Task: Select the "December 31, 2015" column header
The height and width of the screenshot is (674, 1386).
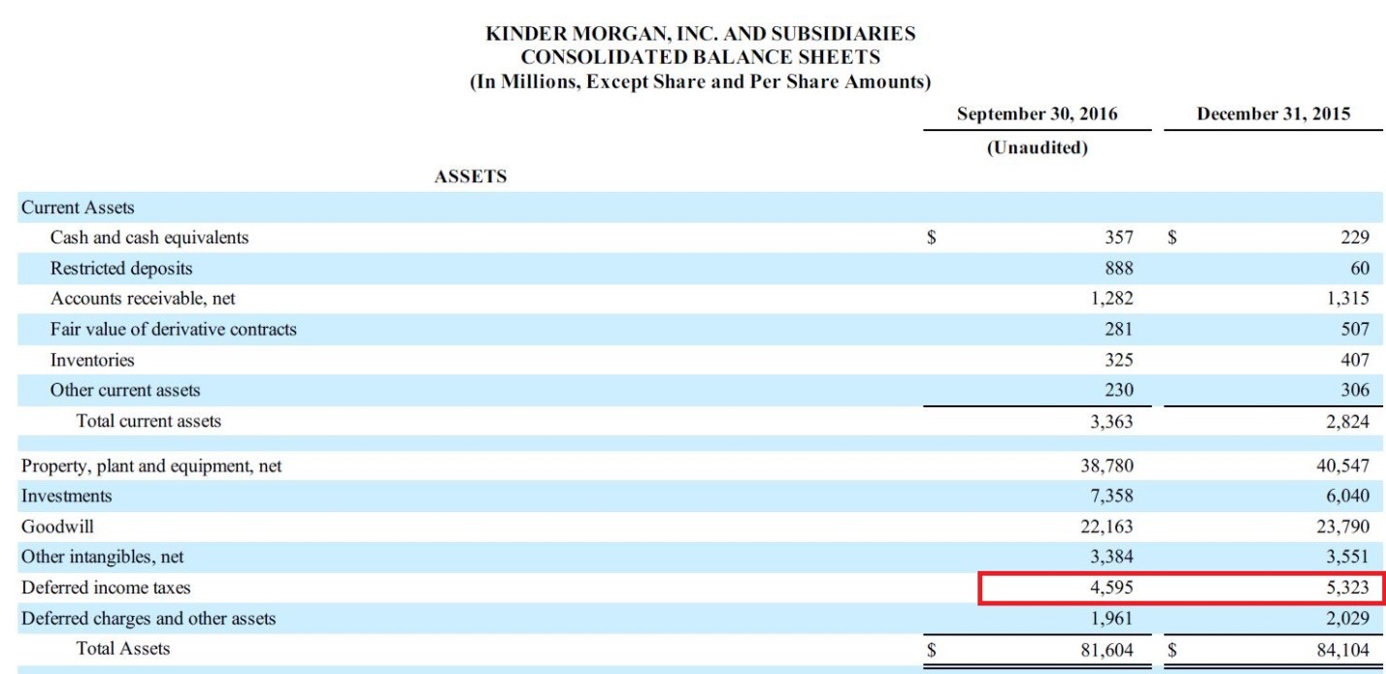Action: [1273, 113]
